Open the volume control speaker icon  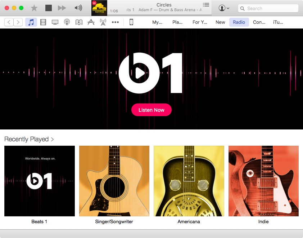pyautogui.click(x=78, y=8)
